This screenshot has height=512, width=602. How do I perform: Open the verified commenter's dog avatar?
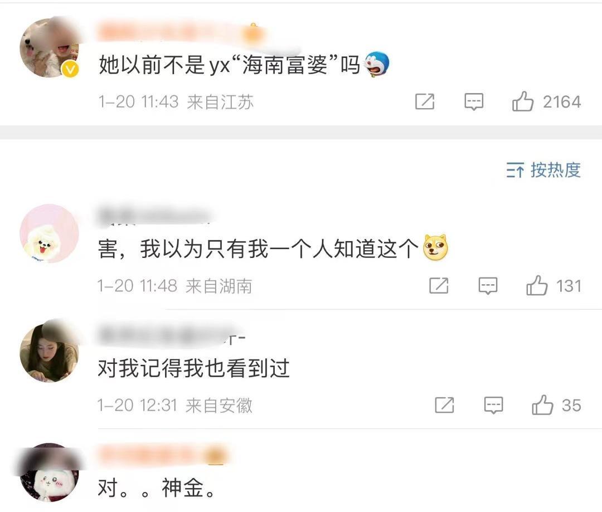click(x=49, y=48)
